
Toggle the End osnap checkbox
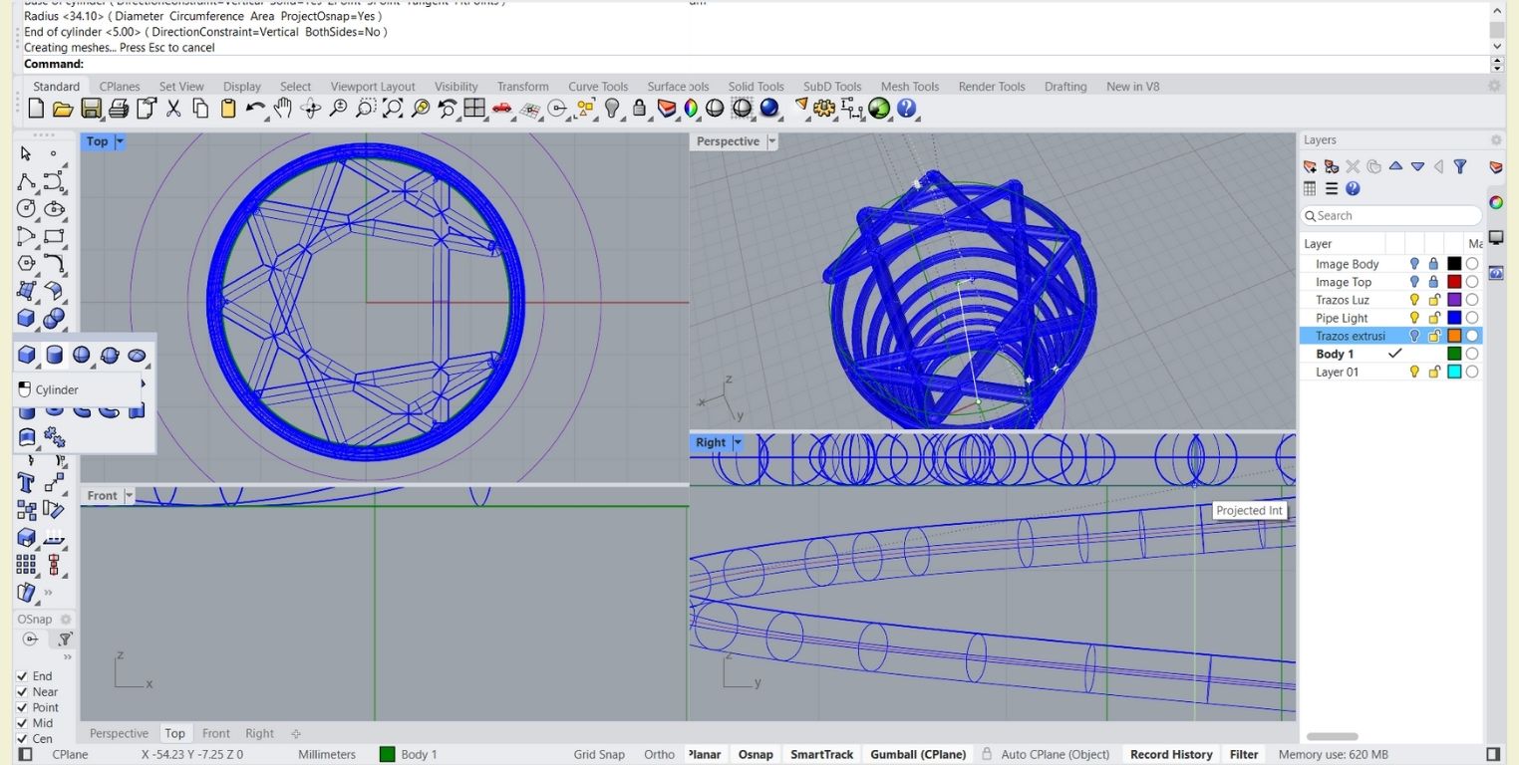pyautogui.click(x=22, y=676)
